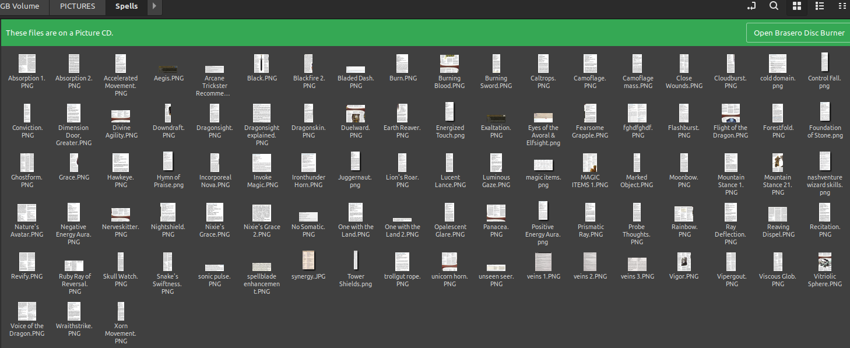Select Eyes of the Avoral & Elfsight.png
Image resolution: width=850 pixels, height=348 pixels.
(543, 129)
